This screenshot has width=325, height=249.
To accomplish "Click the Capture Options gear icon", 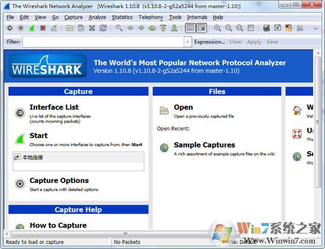I will pyautogui.click(x=20, y=184).
